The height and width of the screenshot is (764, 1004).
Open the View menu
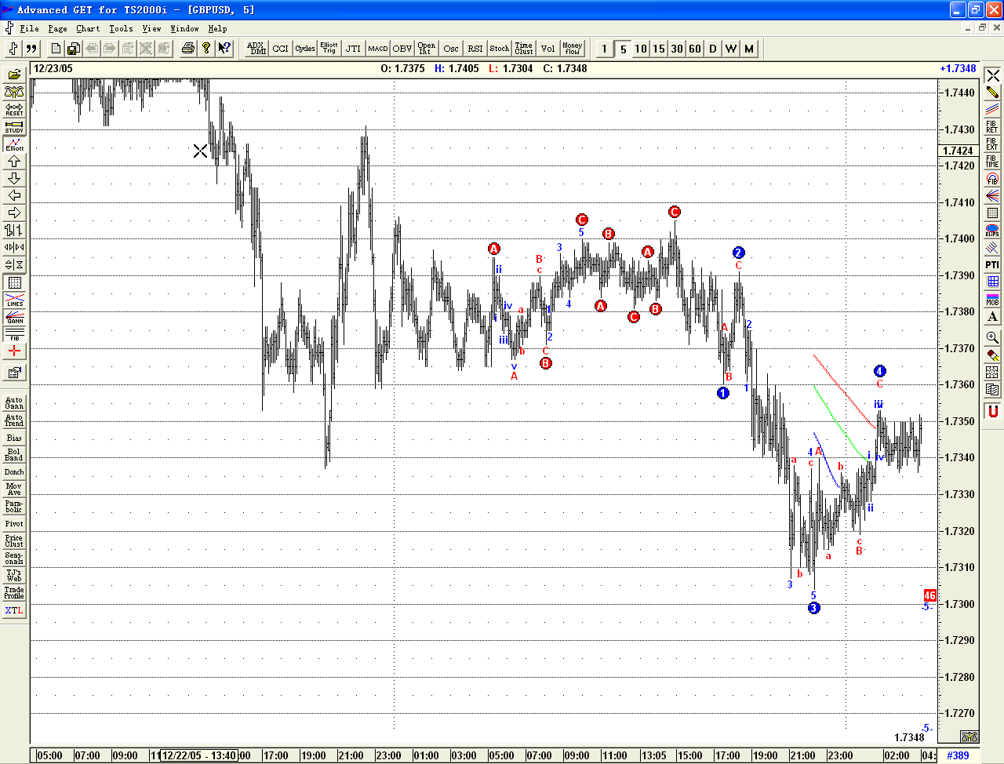(x=151, y=28)
